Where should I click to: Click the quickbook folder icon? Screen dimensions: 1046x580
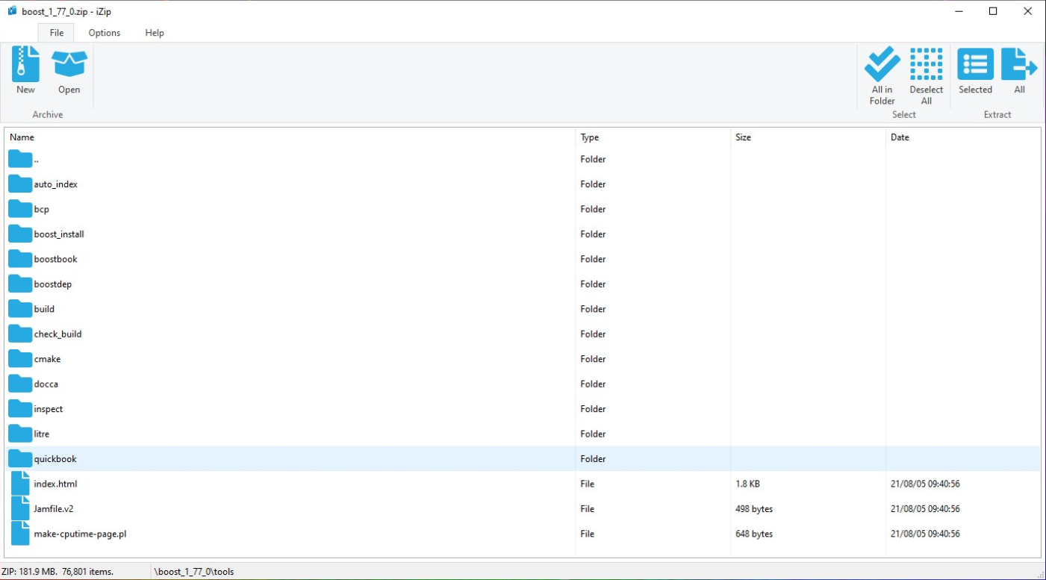coord(20,459)
